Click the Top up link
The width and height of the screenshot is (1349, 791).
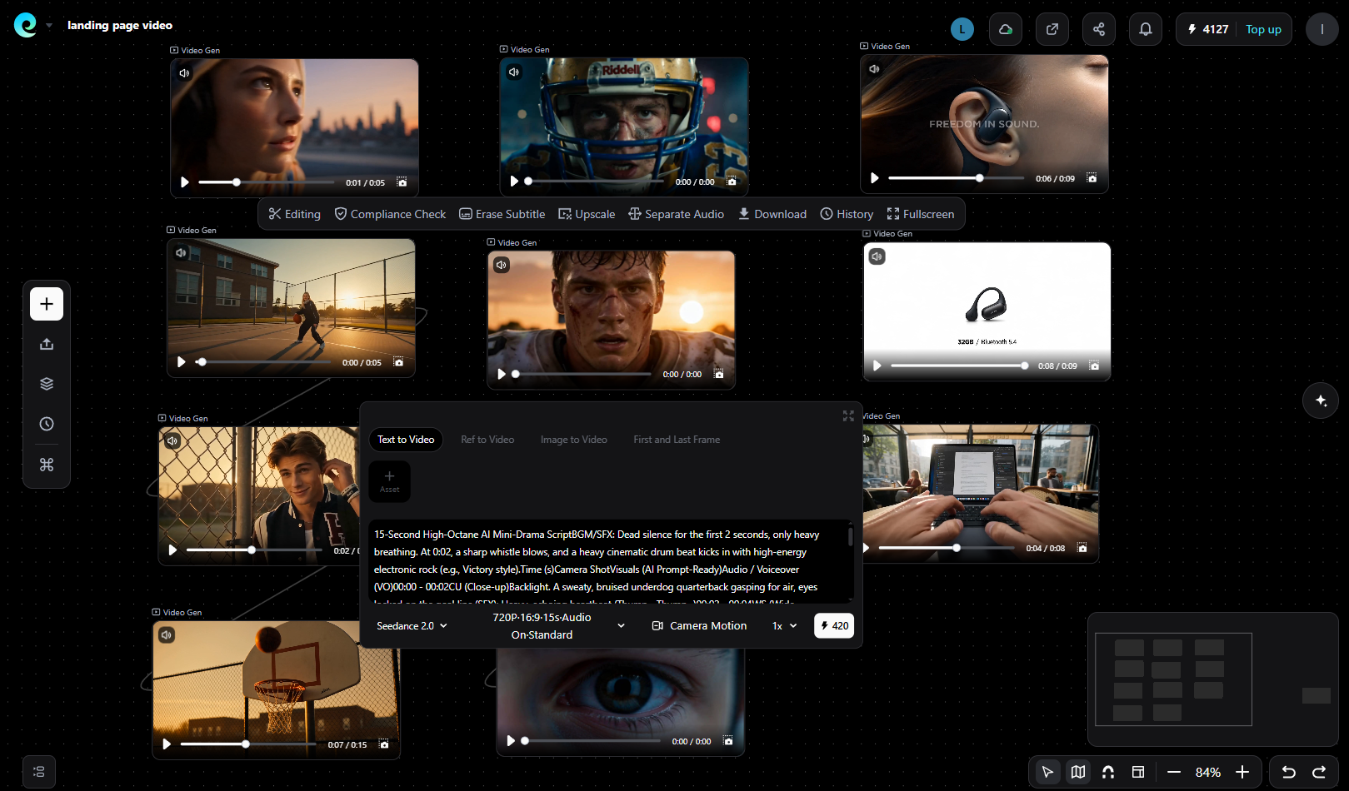coord(1263,29)
